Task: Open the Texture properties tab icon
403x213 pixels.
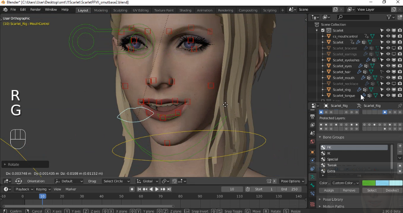Action: click(313, 204)
